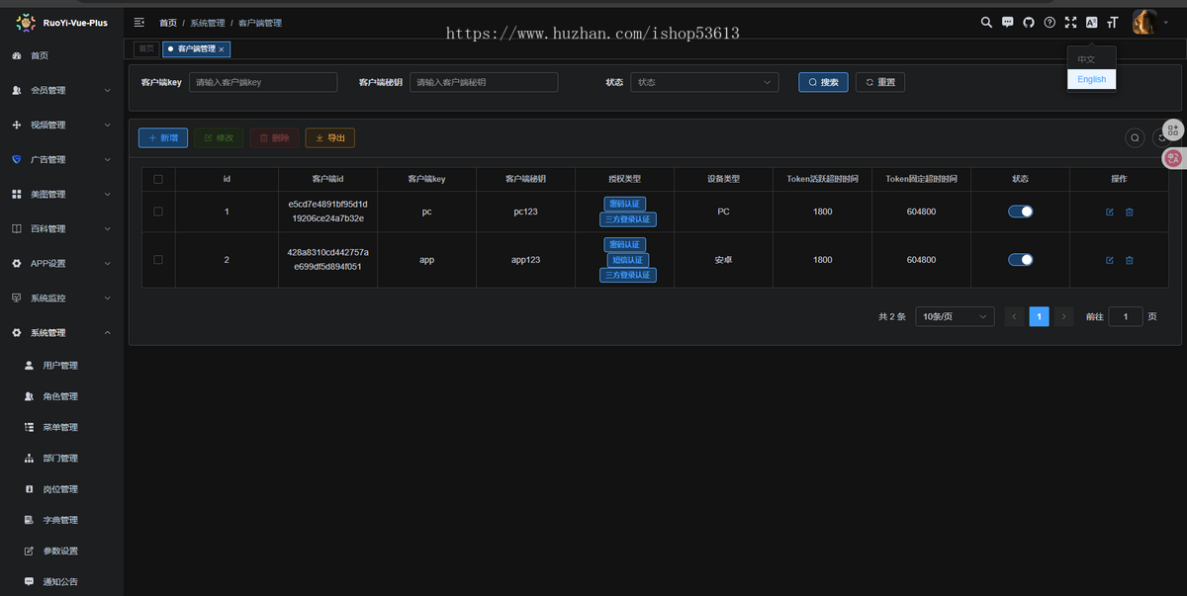Click the go-to page number input

coord(1126,316)
